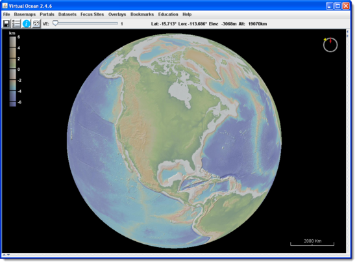This screenshot has width=357, height=264.
Task: Open the Basemaps menu
Action: point(25,14)
